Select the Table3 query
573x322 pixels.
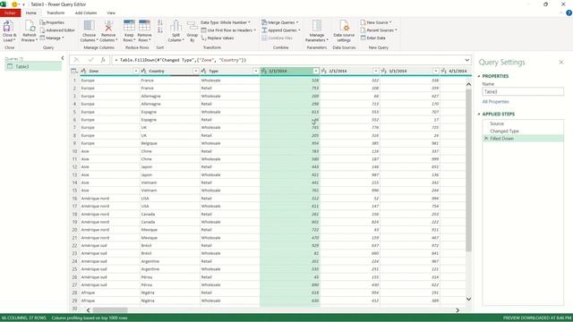point(33,66)
